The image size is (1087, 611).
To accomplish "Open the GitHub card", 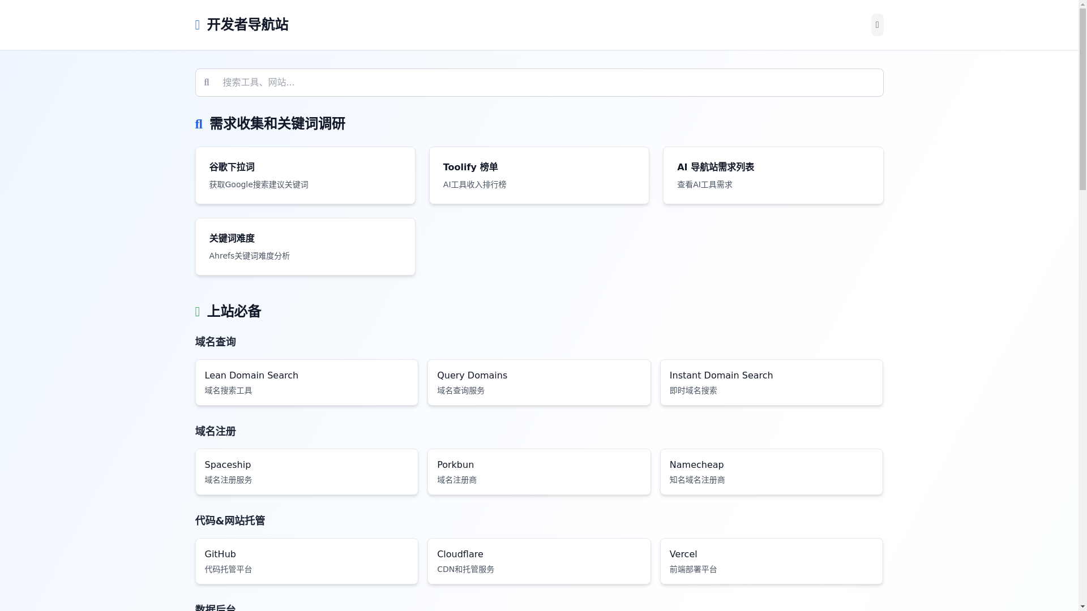I will [307, 561].
